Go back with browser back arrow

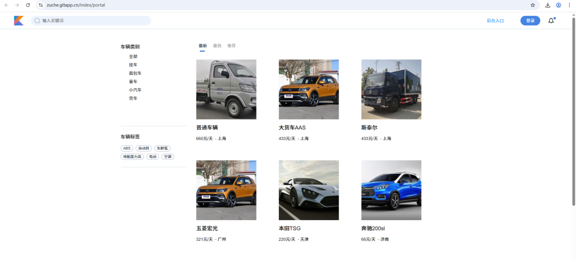[x=6, y=5]
